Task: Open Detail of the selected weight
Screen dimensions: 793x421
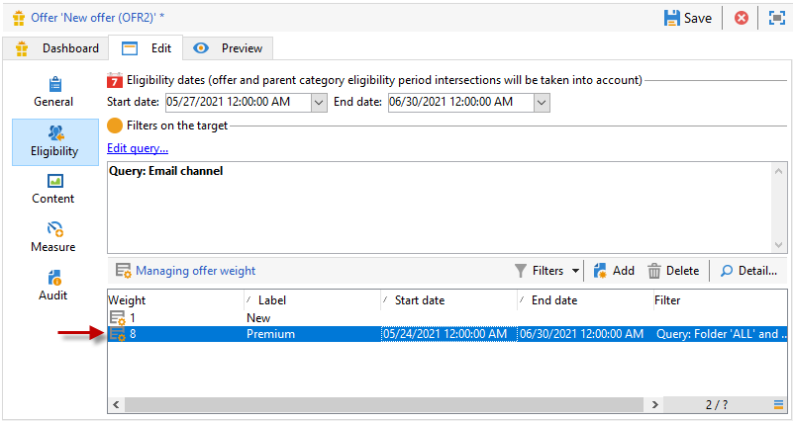Action: pos(747,270)
